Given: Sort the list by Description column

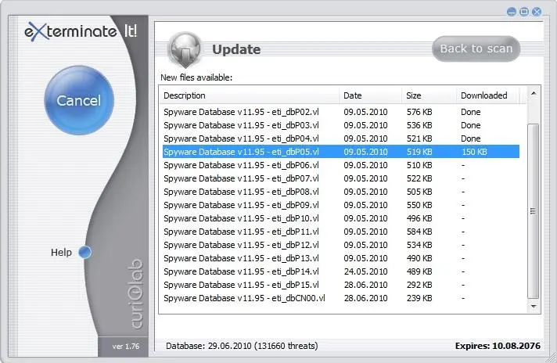Looking at the screenshot, I should click(x=250, y=95).
